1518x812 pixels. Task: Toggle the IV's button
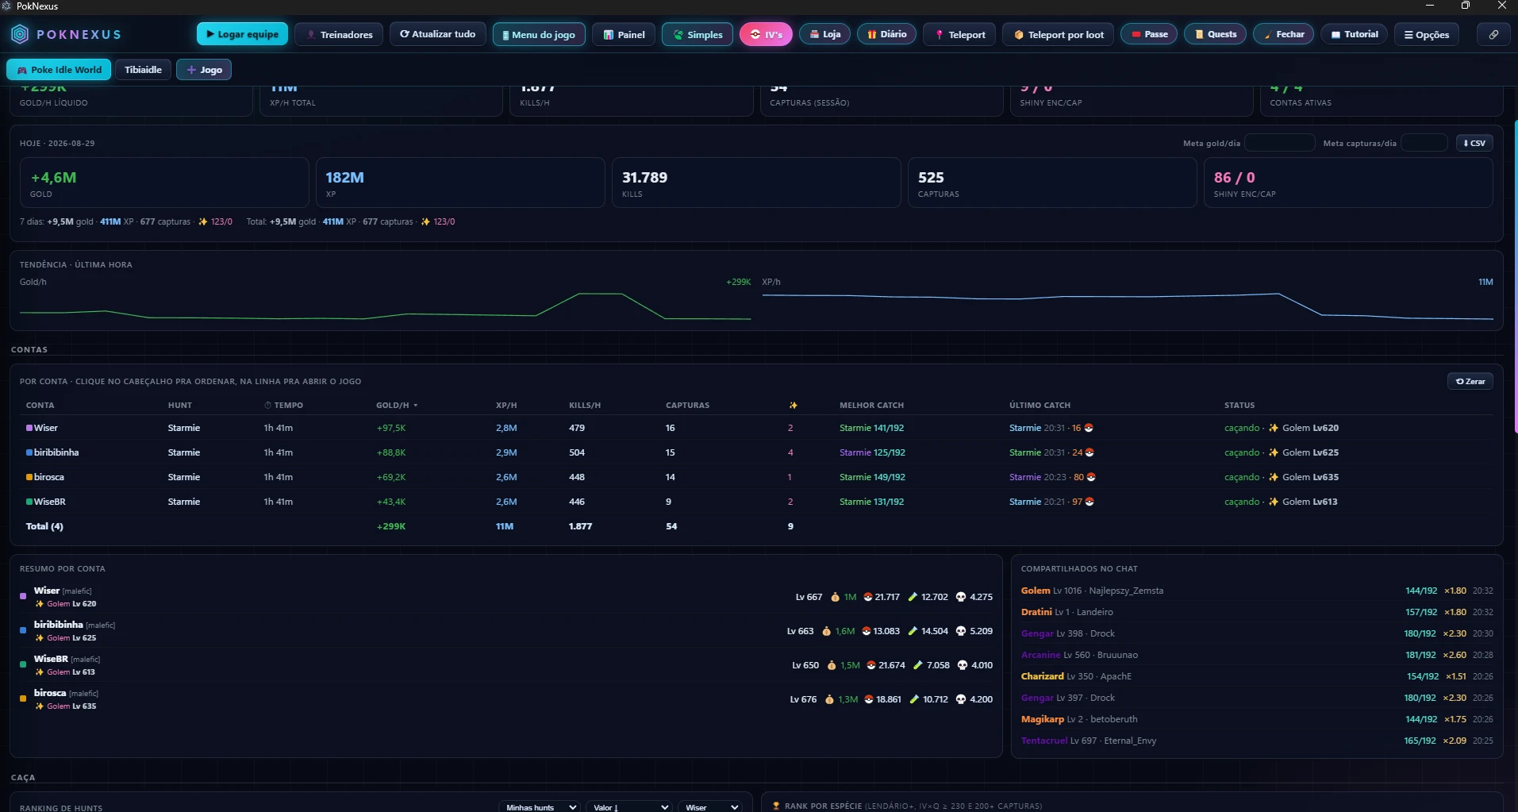766,34
